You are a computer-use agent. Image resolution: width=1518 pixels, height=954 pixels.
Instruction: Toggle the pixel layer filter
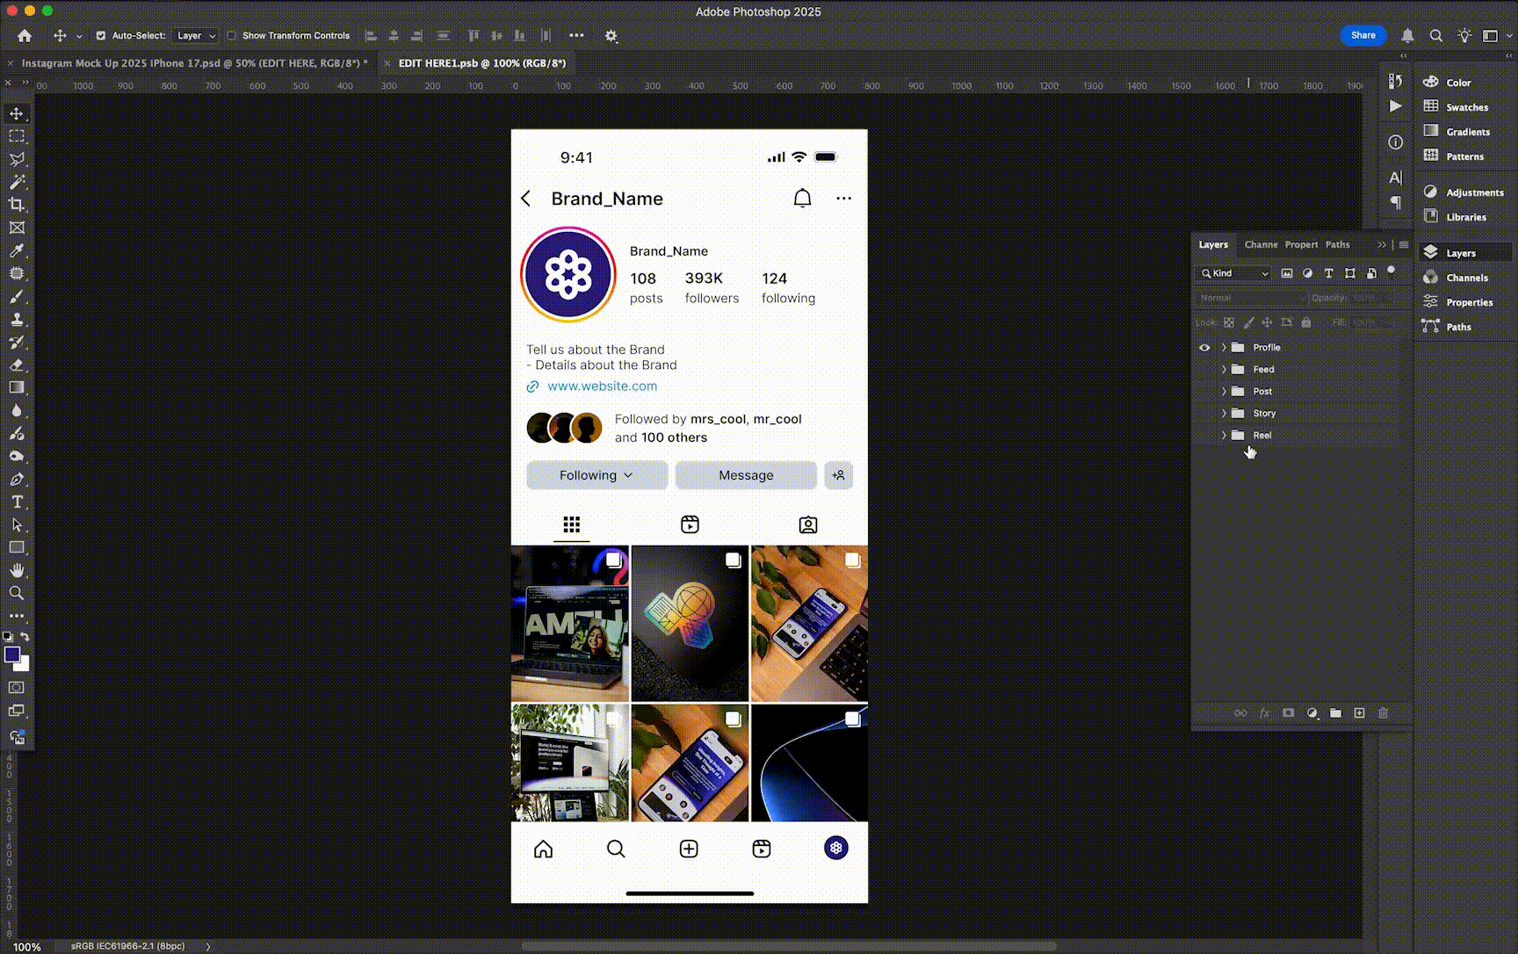[x=1287, y=273]
